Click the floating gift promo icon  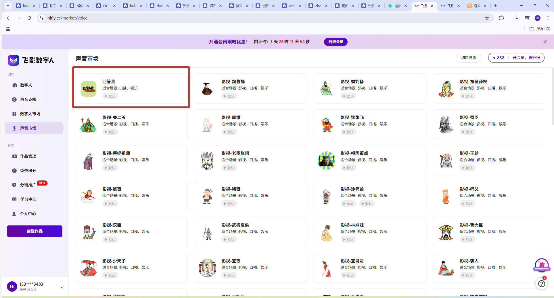(x=541, y=265)
